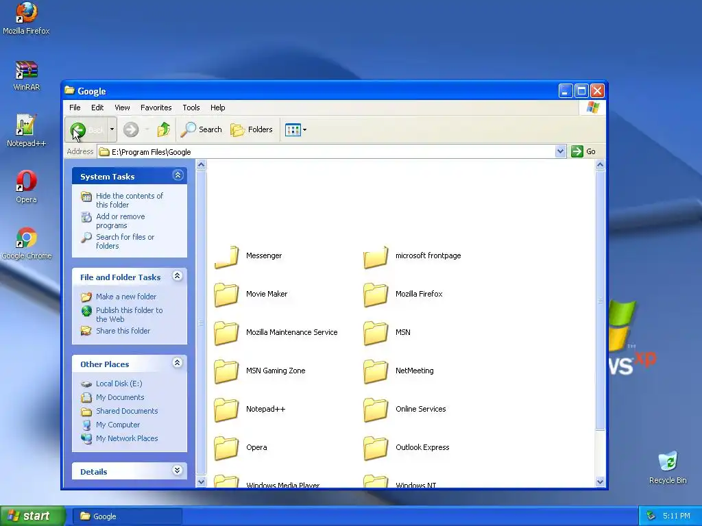Screen dimensions: 702x526
Task: Go up one folder level
Action: click(164, 129)
